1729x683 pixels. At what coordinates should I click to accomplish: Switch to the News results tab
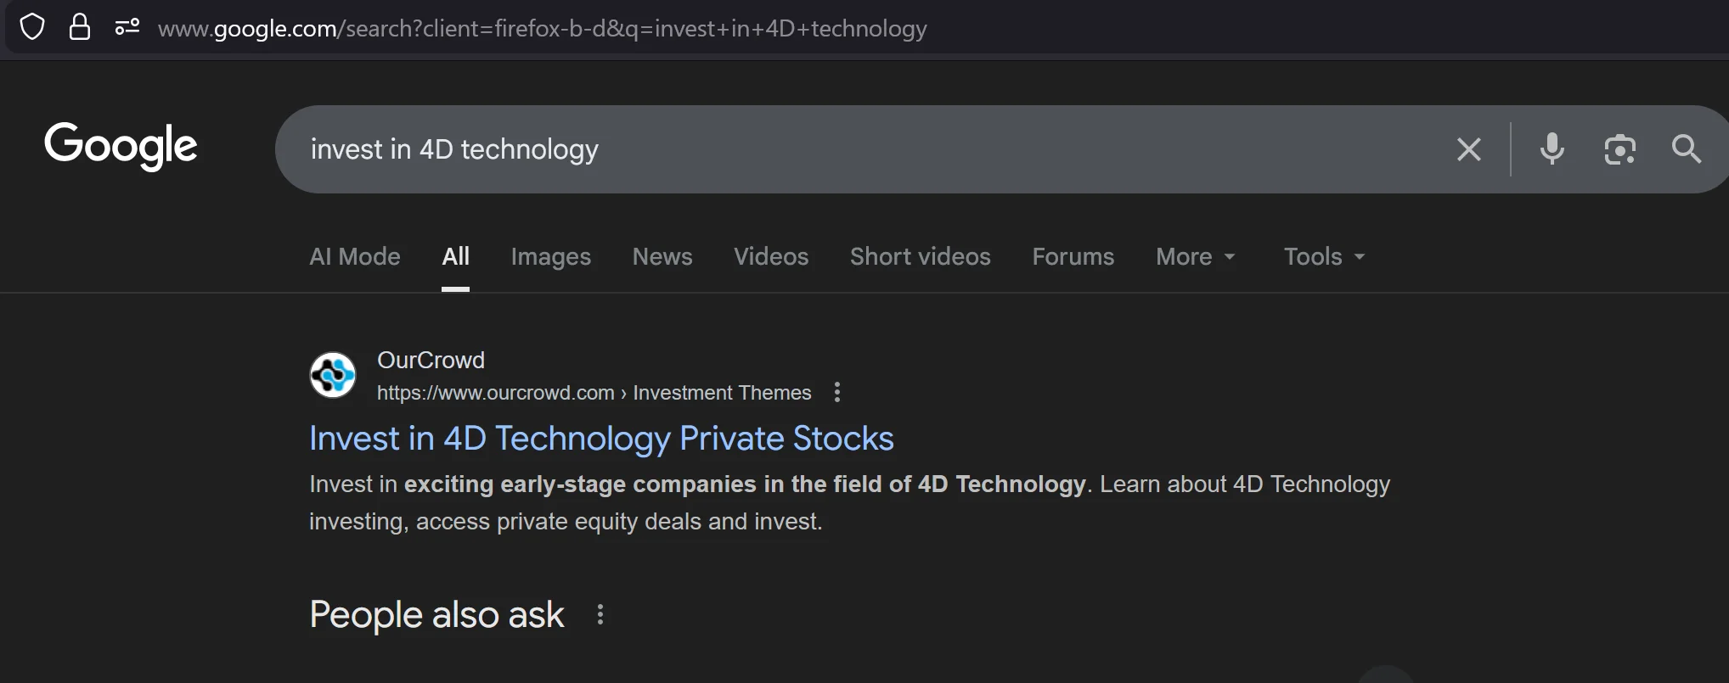coord(662,256)
